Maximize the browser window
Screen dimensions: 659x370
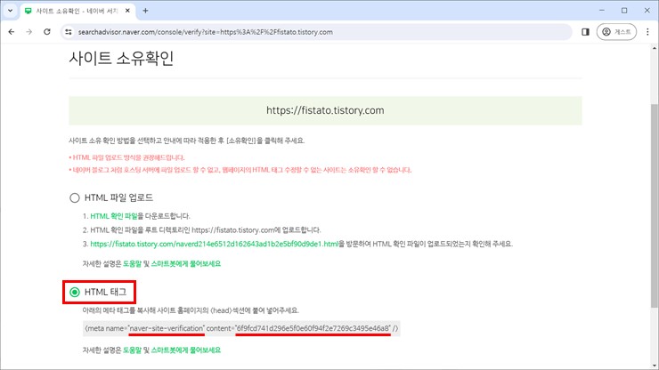click(x=624, y=11)
